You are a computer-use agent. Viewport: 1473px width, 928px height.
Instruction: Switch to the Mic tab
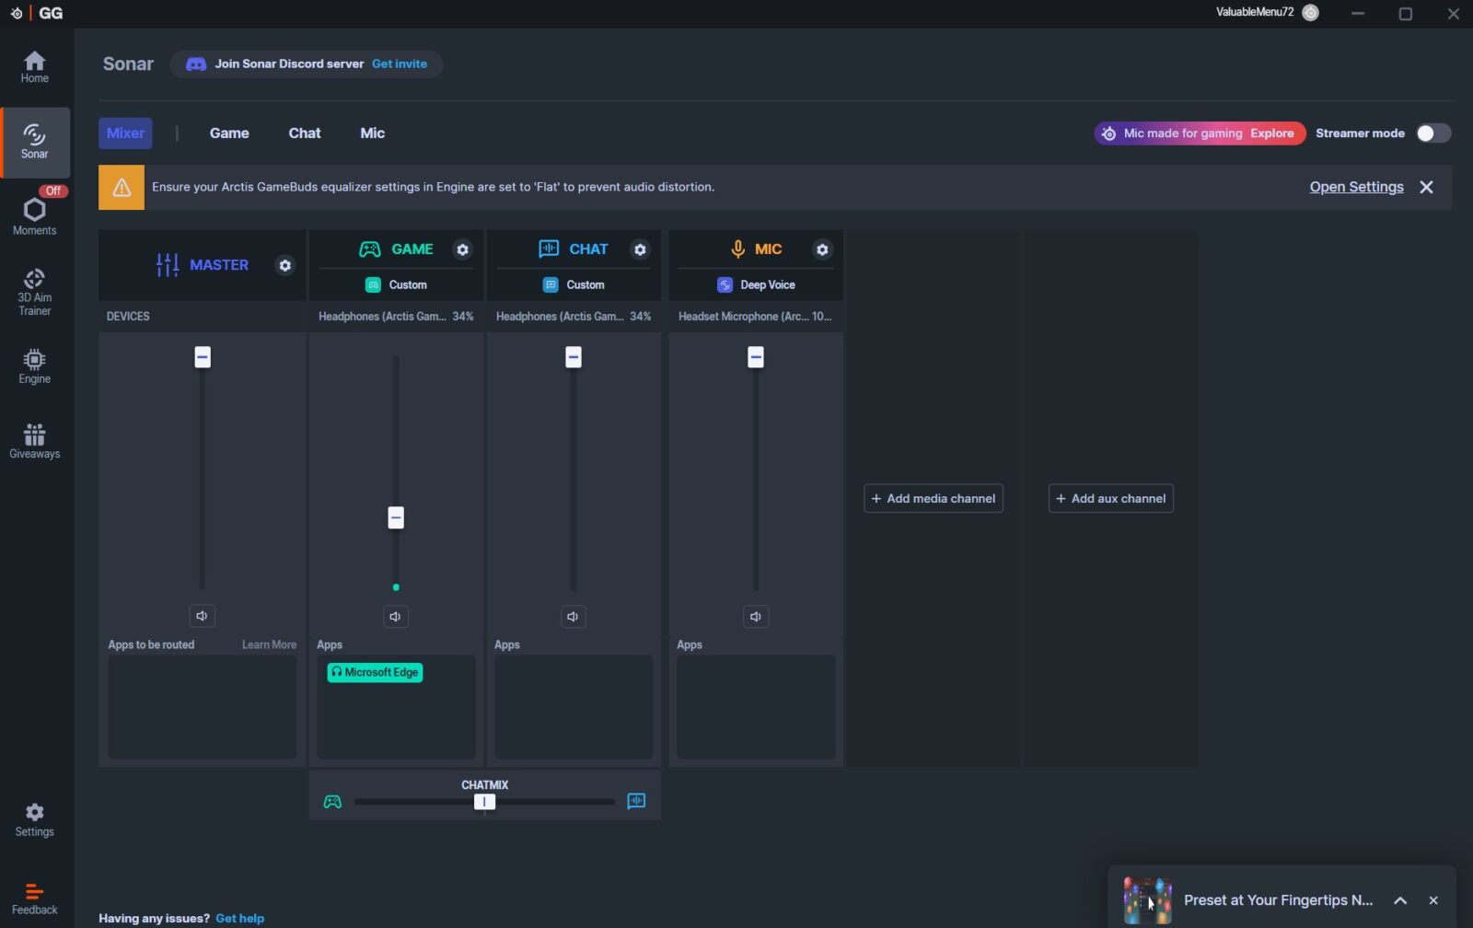[372, 133]
